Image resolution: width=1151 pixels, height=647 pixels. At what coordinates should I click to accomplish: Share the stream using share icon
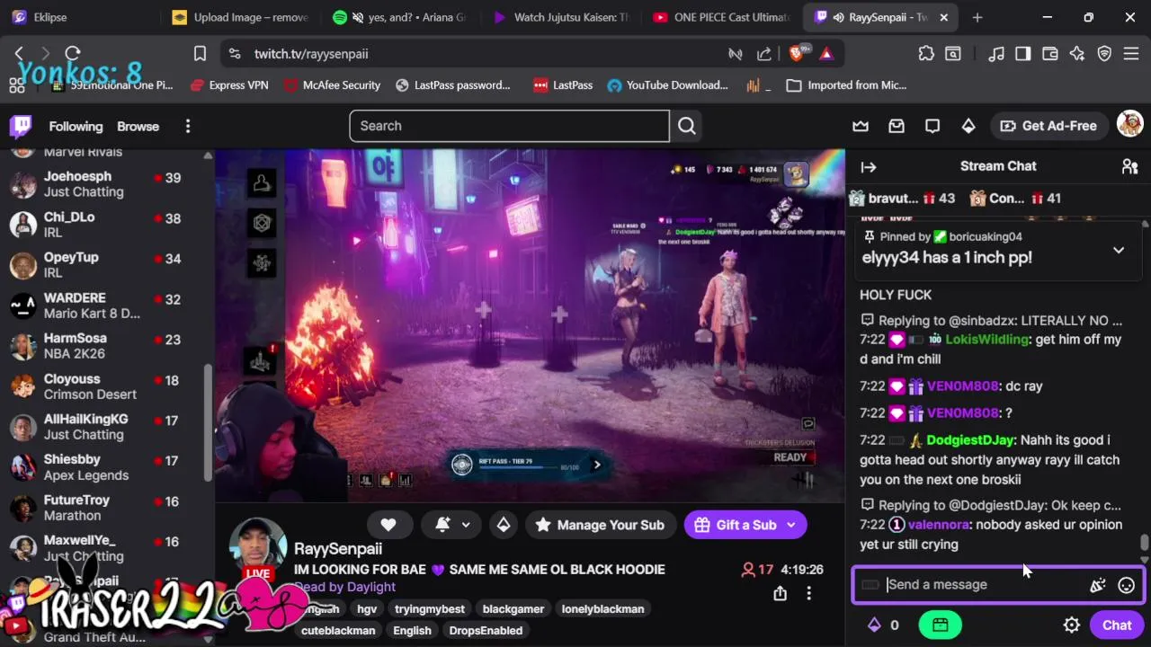(780, 593)
